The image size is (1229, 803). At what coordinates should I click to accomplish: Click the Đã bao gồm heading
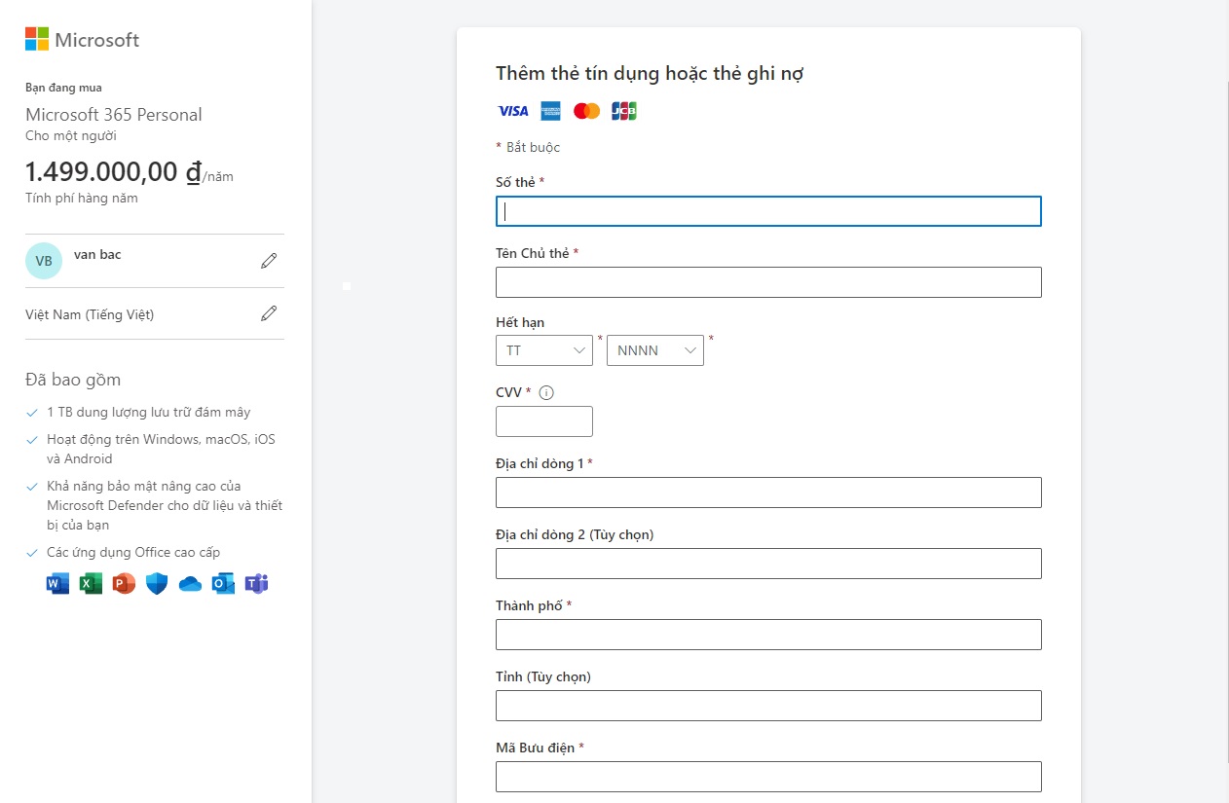tap(73, 380)
